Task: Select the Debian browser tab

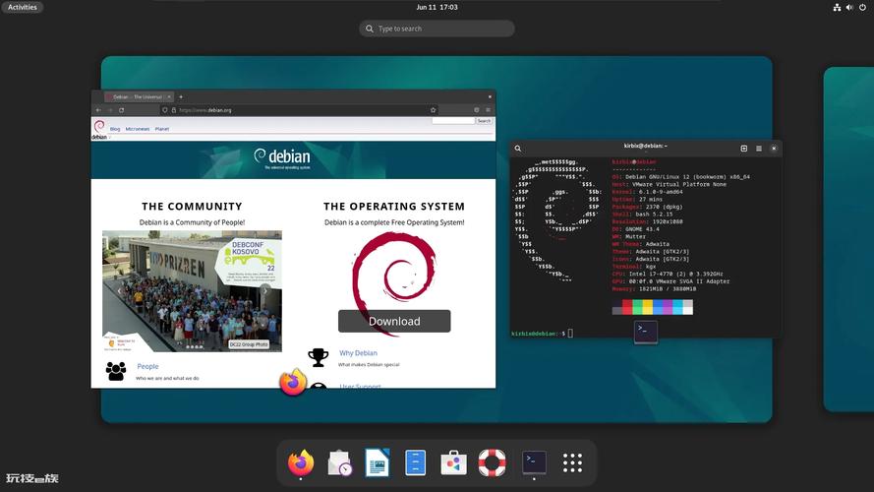Action: [x=139, y=97]
